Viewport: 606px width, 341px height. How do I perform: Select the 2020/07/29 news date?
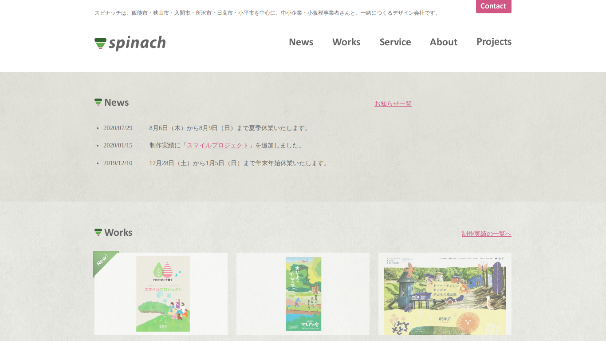point(118,128)
